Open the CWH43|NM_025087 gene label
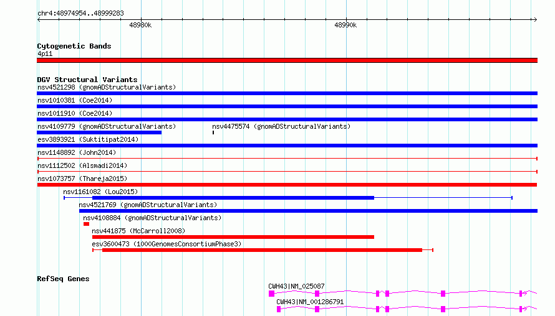Viewport: 555px width, 316px height. [296, 286]
